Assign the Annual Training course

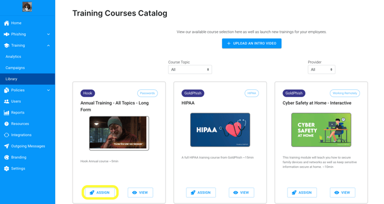(x=100, y=192)
